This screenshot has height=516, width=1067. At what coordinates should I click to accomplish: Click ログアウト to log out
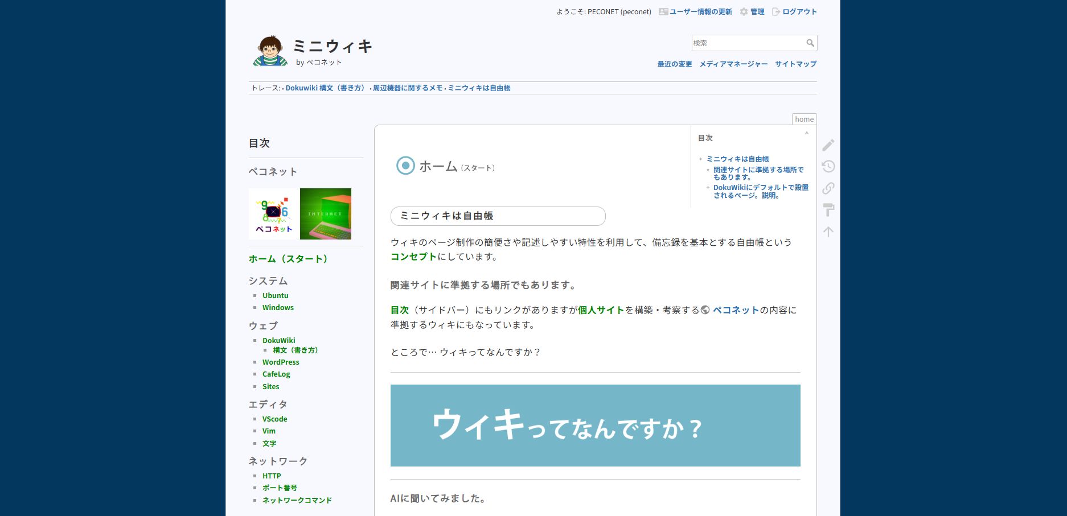(x=799, y=12)
